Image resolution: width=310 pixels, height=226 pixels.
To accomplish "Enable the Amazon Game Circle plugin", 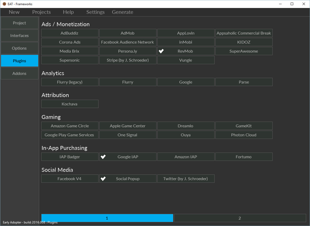I will click(70, 126).
